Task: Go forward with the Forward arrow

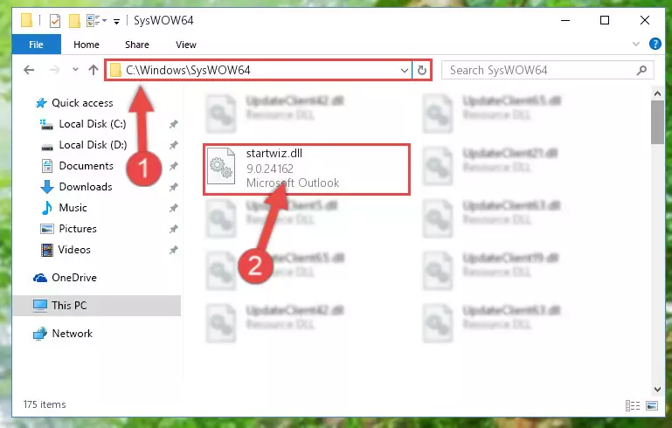Action: click(54, 70)
